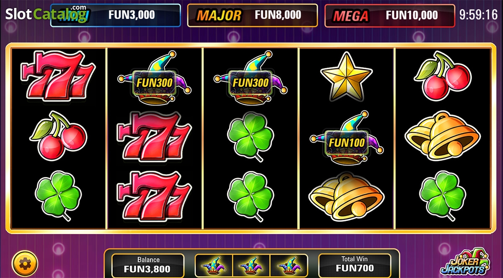Click the FUN3,000 jackpot panel
This screenshot has width=503, height=278.
click(116, 16)
